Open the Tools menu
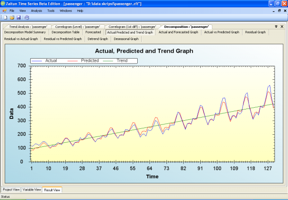This screenshot has height=200, width=288. pos(51,10)
